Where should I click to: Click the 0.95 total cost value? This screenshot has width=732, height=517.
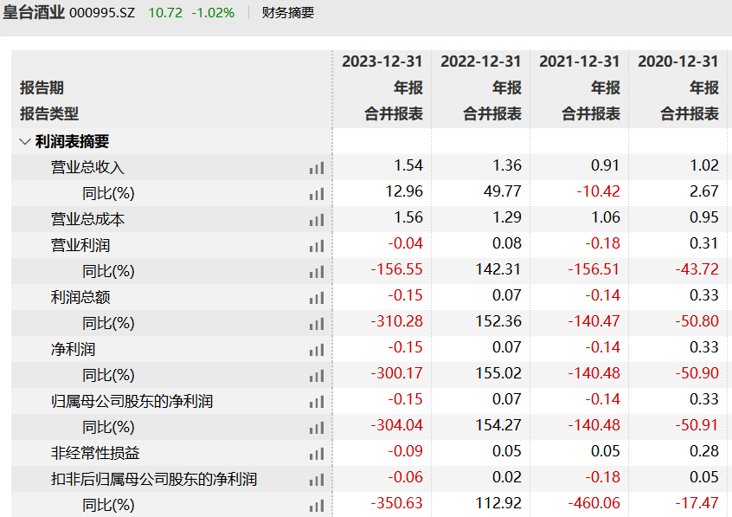(x=704, y=217)
